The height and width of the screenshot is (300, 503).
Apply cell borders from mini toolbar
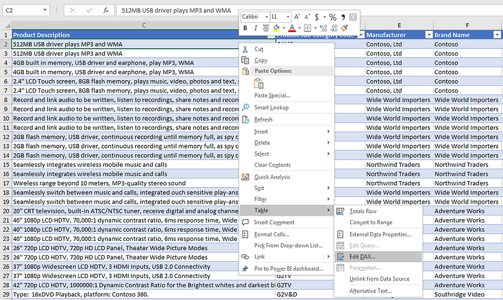click(308, 28)
